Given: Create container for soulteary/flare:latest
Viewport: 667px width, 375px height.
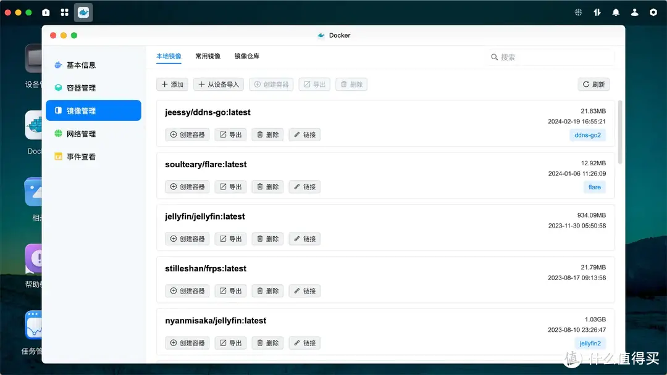Looking at the screenshot, I should [187, 187].
